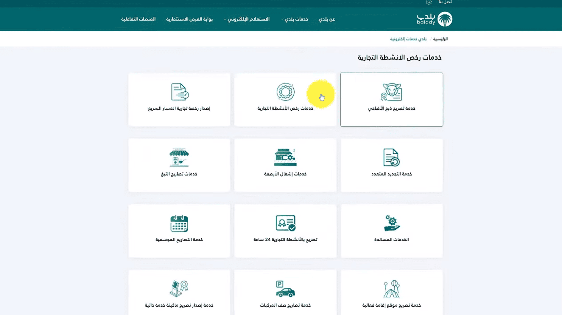Open خدمة إصدار تصريح ماكينة خدمة ذاتية label
Screen dimensions: 562x315
click(179, 305)
